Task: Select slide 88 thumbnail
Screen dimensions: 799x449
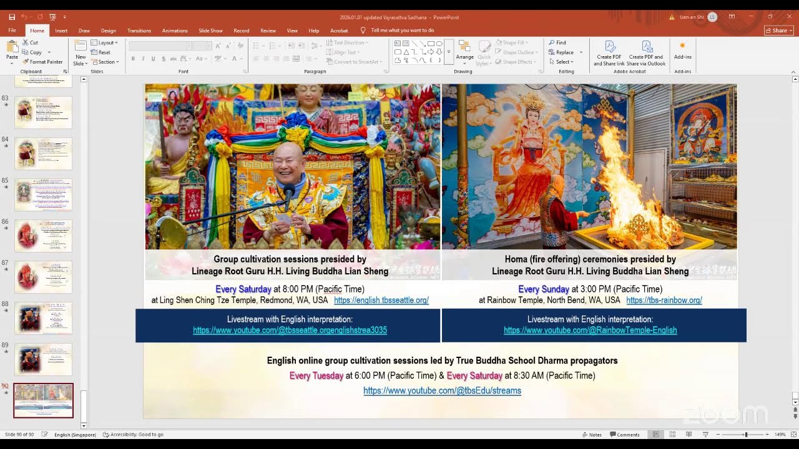Action: pyautogui.click(x=44, y=318)
